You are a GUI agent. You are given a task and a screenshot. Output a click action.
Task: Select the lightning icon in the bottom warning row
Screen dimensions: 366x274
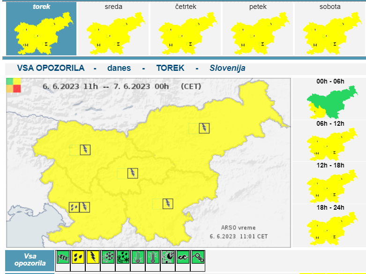point(93,258)
